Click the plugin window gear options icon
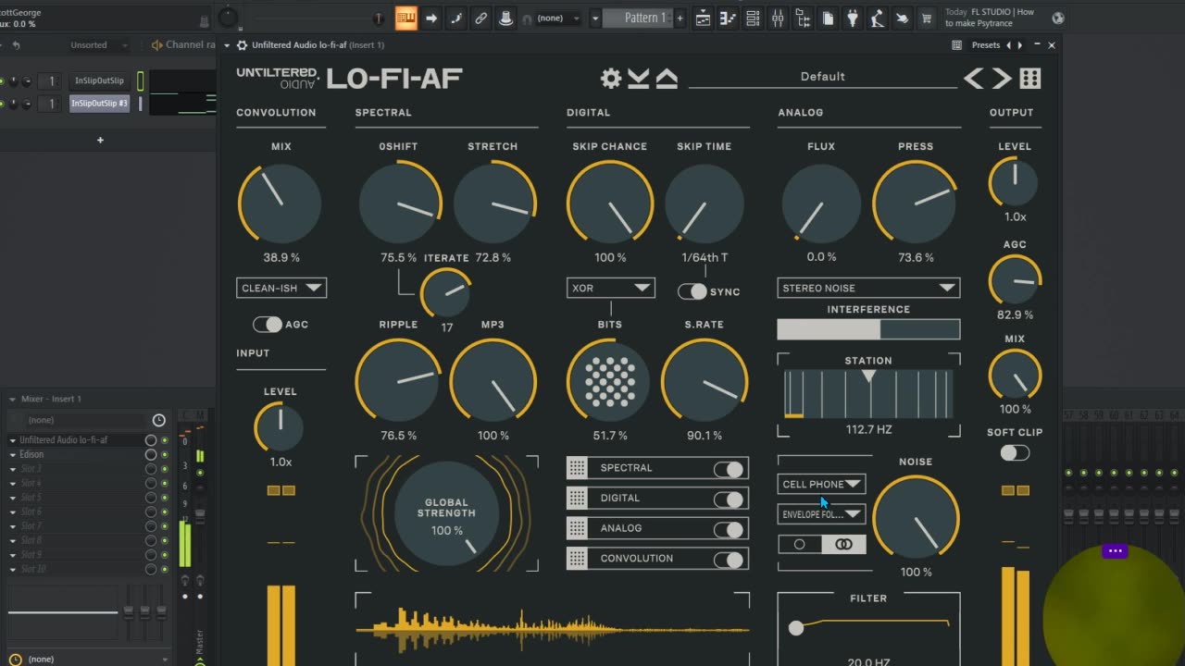 [242, 44]
